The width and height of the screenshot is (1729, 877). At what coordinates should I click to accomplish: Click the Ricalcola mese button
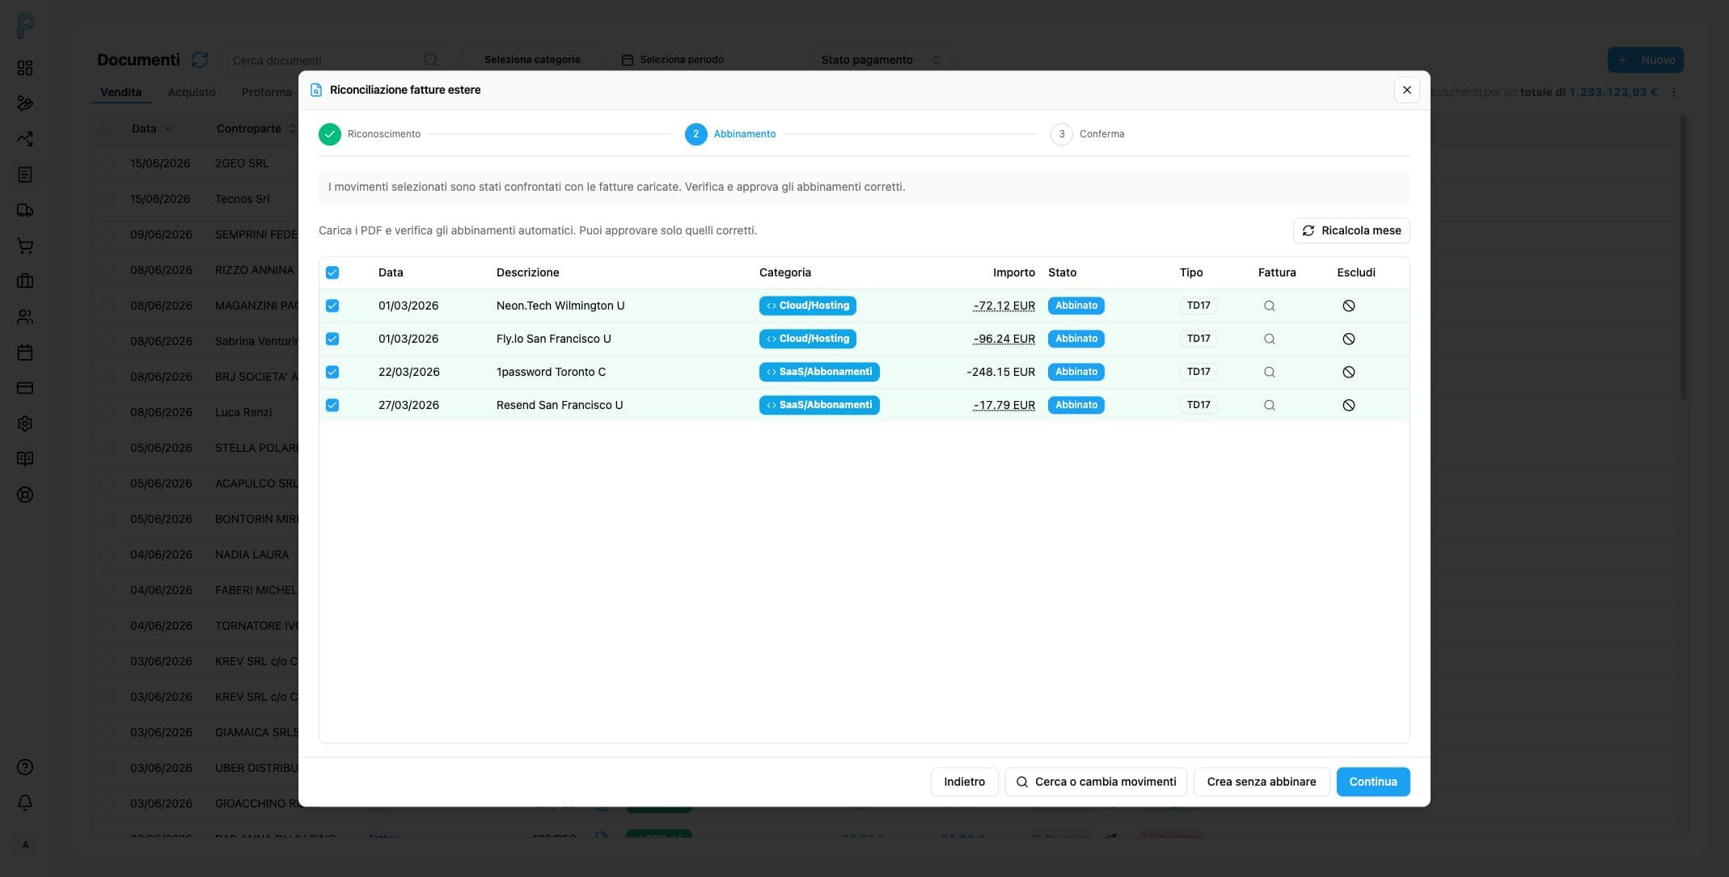1351,230
